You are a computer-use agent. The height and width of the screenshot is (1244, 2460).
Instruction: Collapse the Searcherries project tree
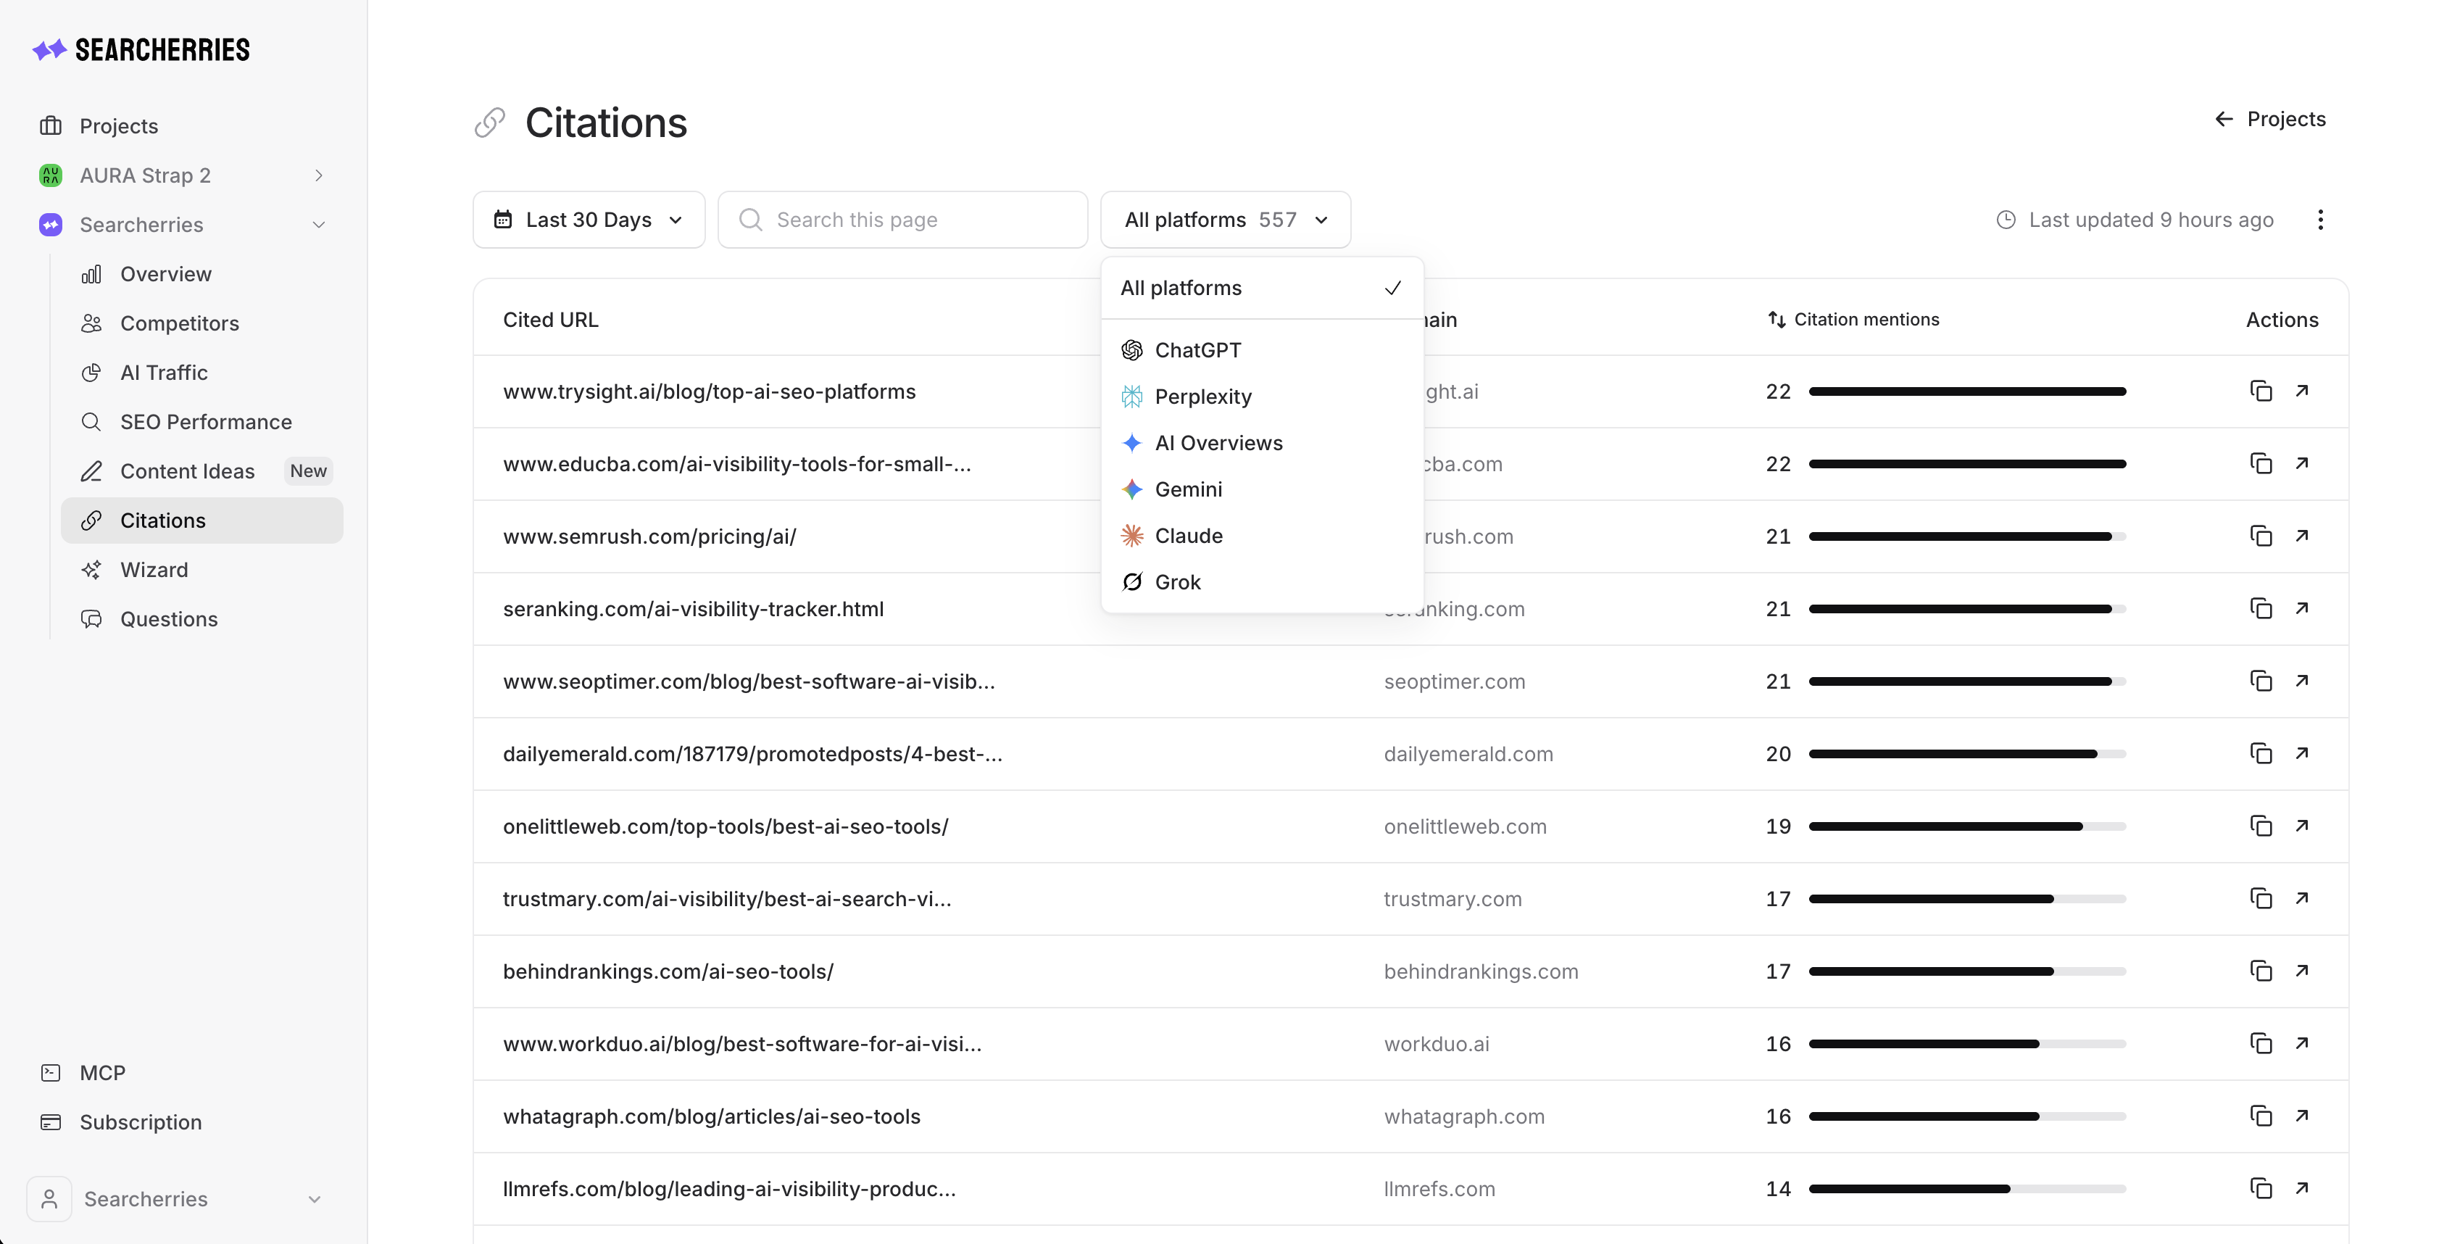tap(319, 225)
